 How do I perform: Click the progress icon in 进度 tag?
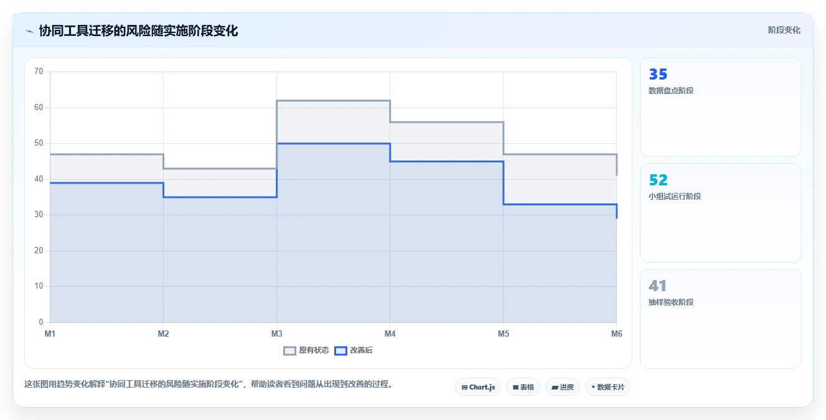point(555,387)
